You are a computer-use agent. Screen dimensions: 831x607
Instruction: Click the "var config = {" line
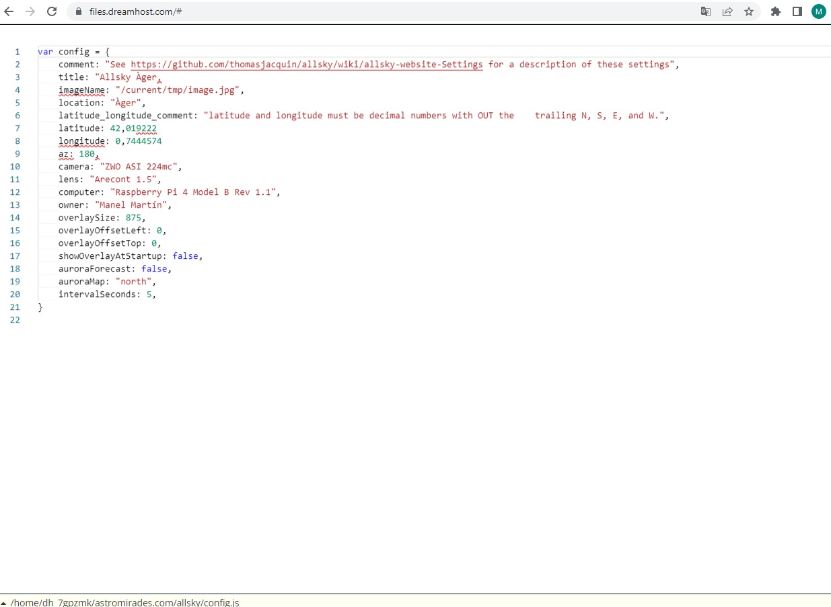pyautogui.click(x=74, y=52)
